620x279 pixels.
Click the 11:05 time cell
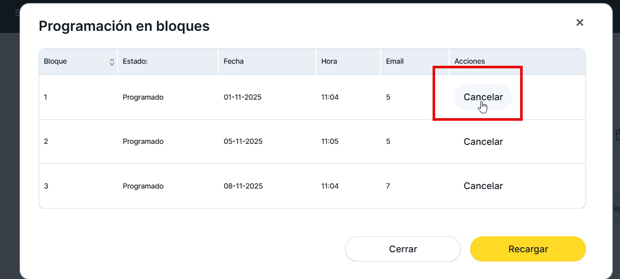330,142
